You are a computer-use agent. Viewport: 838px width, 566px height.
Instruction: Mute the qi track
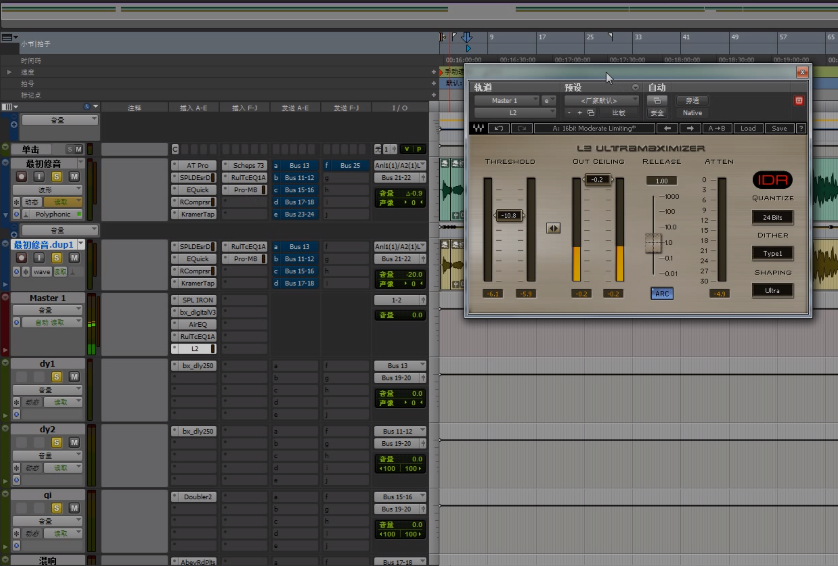click(x=74, y=508)
